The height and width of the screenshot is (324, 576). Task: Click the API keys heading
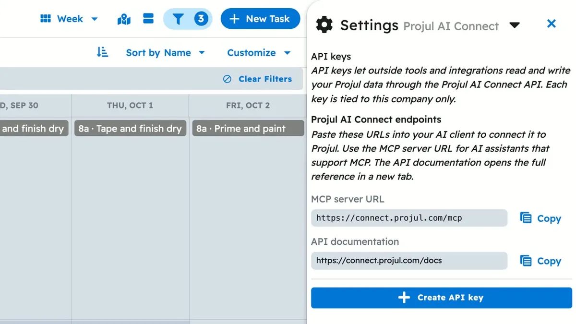331,57
